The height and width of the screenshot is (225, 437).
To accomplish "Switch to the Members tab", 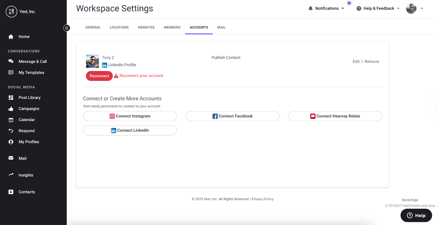I will point(172,27).
